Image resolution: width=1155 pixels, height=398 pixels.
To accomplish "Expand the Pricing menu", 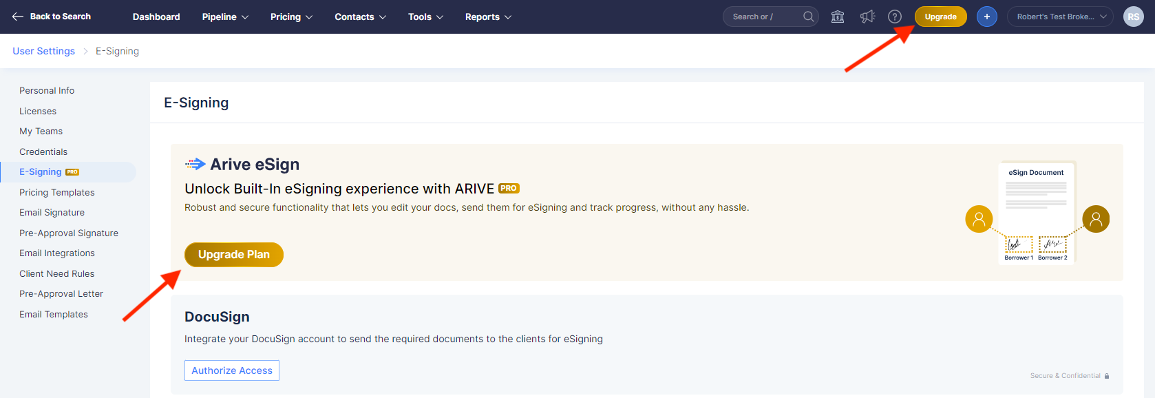I will (x=291, y=17).
